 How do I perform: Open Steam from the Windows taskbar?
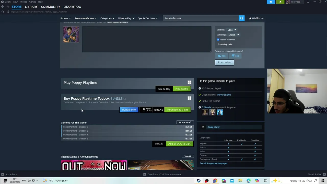198,180
